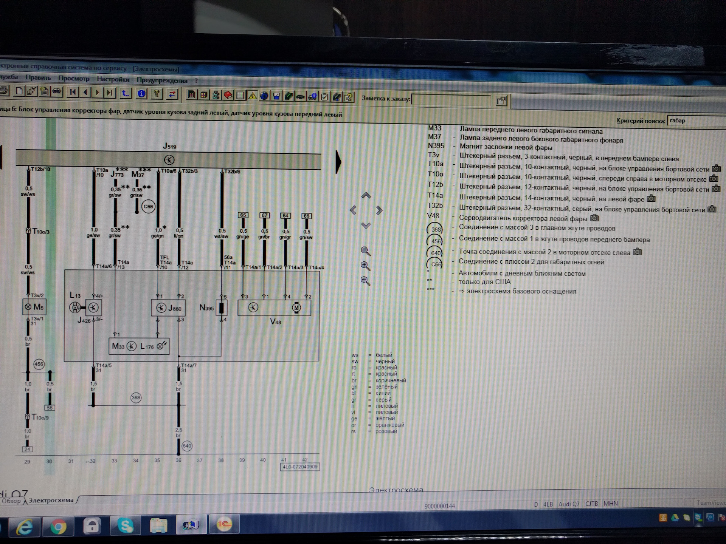Jump to the first page arrow
The image size is (726, 544).
coord(73,92)
